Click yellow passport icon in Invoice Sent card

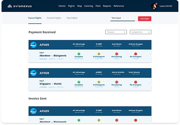(x=99, y=120)
